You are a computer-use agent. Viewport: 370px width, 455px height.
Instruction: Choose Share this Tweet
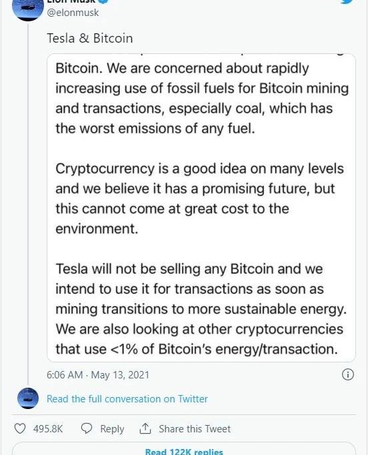[195, 428]
